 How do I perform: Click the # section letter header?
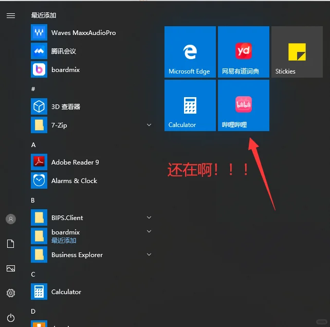pos(33,89)
